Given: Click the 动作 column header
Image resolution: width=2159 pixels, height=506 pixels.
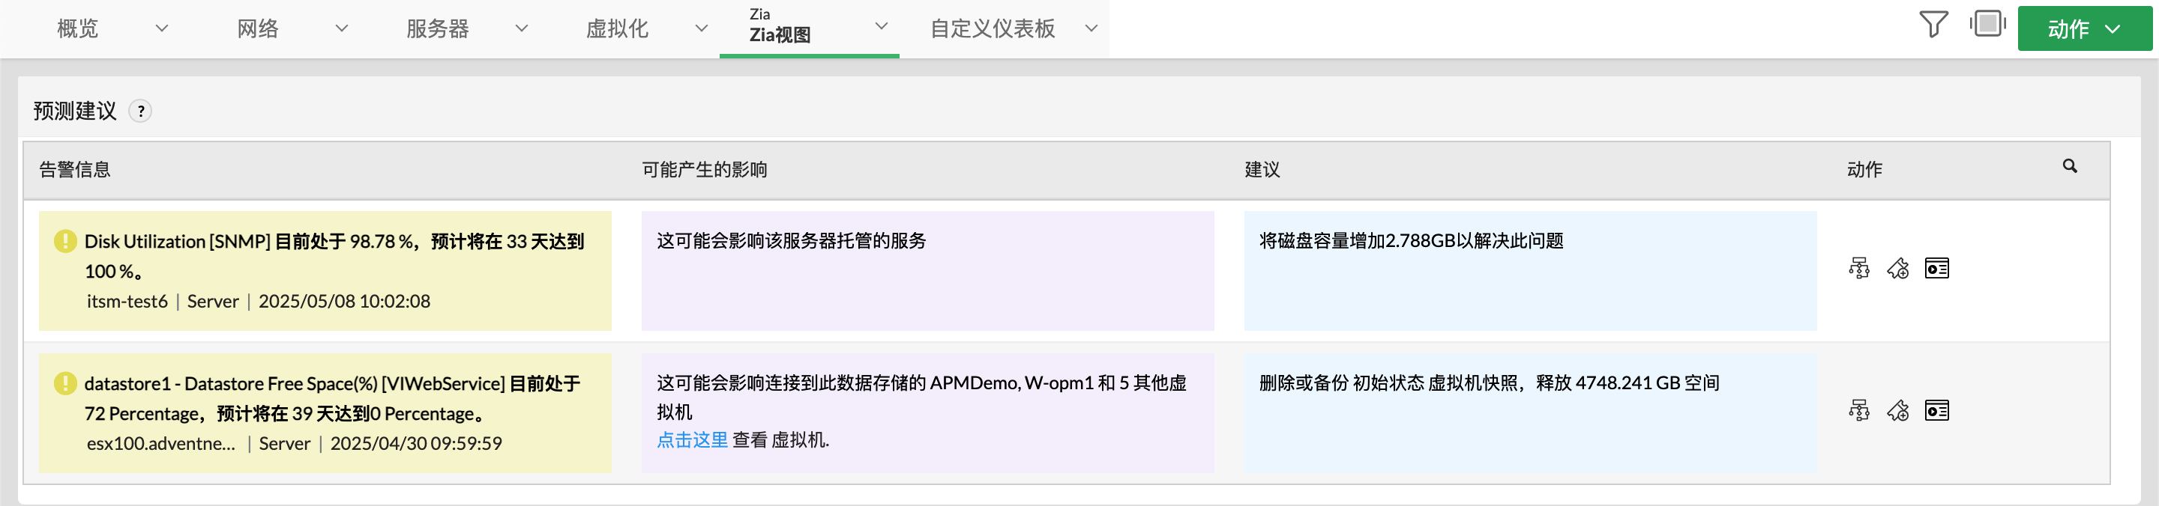Looking at the screenshot, I should pyautogui.click(x=1864, y=170).
